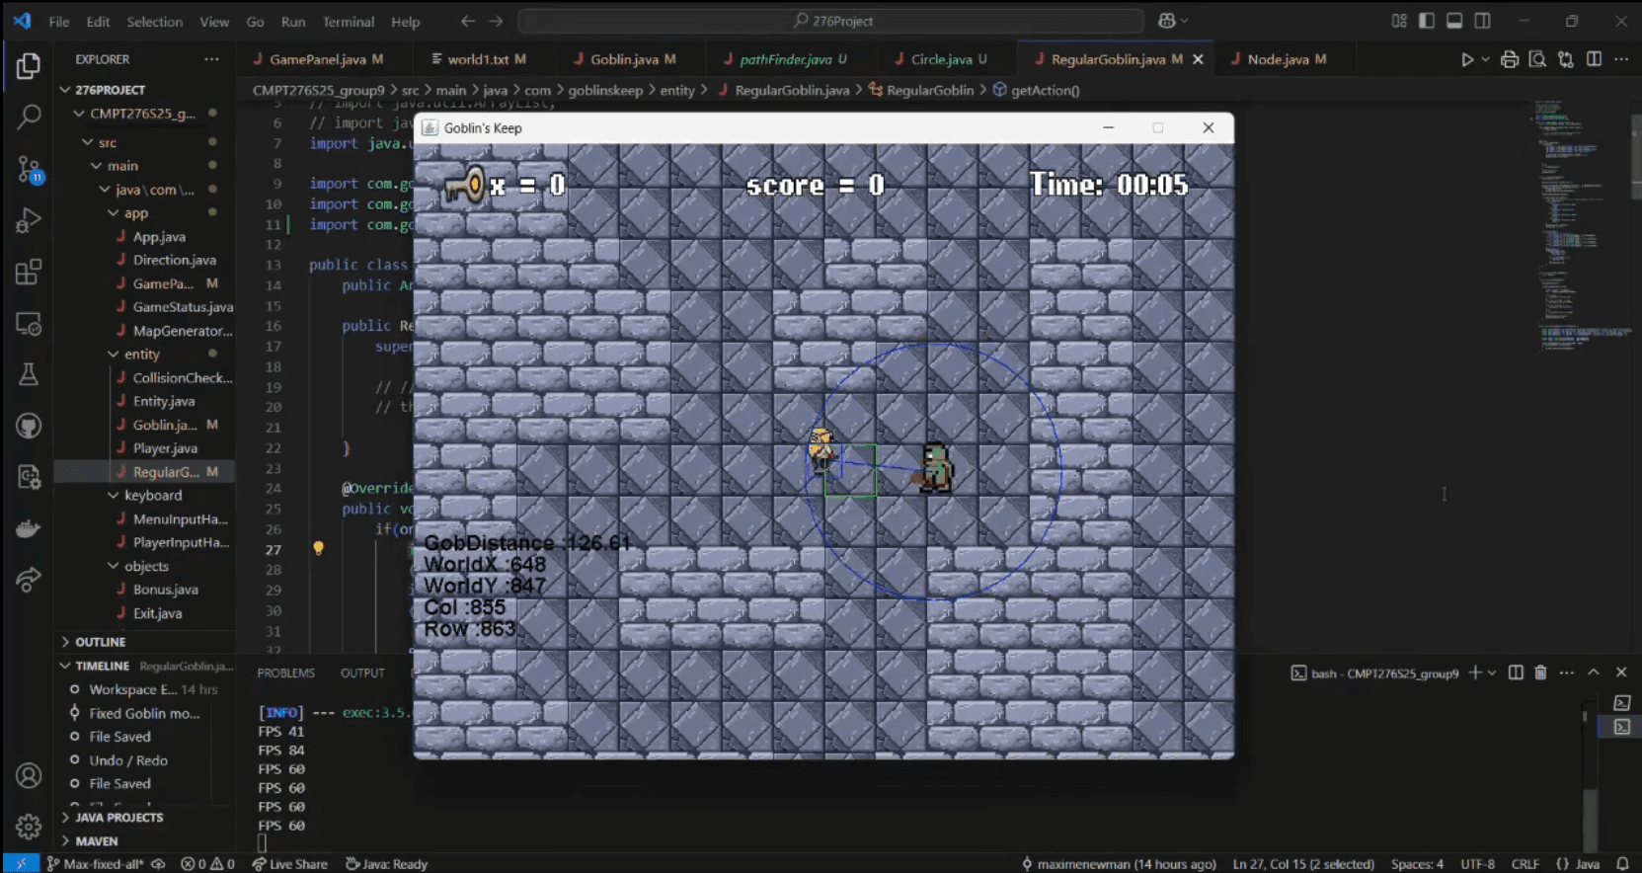The width and height of the screenshot is (1642, 873).
Task: Click the 276Project command center search box
Action: pos(831,21)
